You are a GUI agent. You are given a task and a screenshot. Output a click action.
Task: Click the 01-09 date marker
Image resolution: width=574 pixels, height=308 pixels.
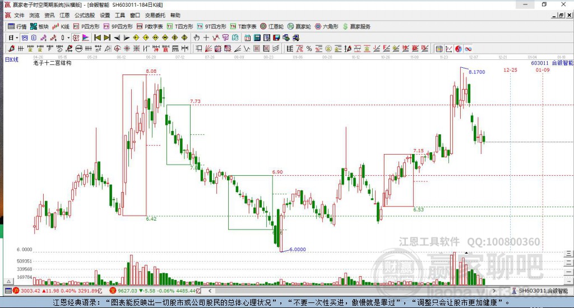coord(543,70)
